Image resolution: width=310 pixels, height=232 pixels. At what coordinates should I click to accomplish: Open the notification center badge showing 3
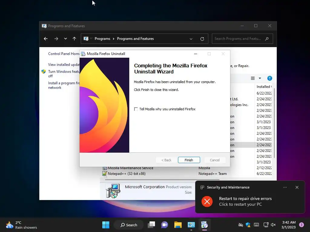click(x=302, y=225)
